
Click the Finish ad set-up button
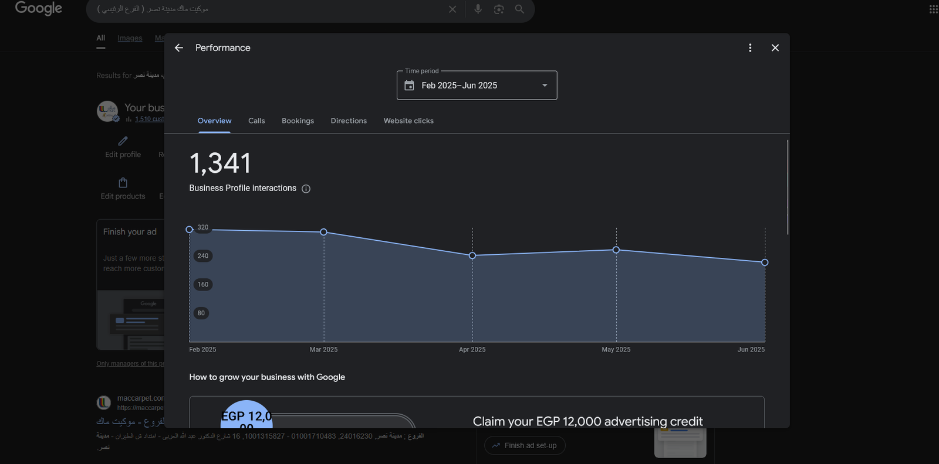[525, 445]
